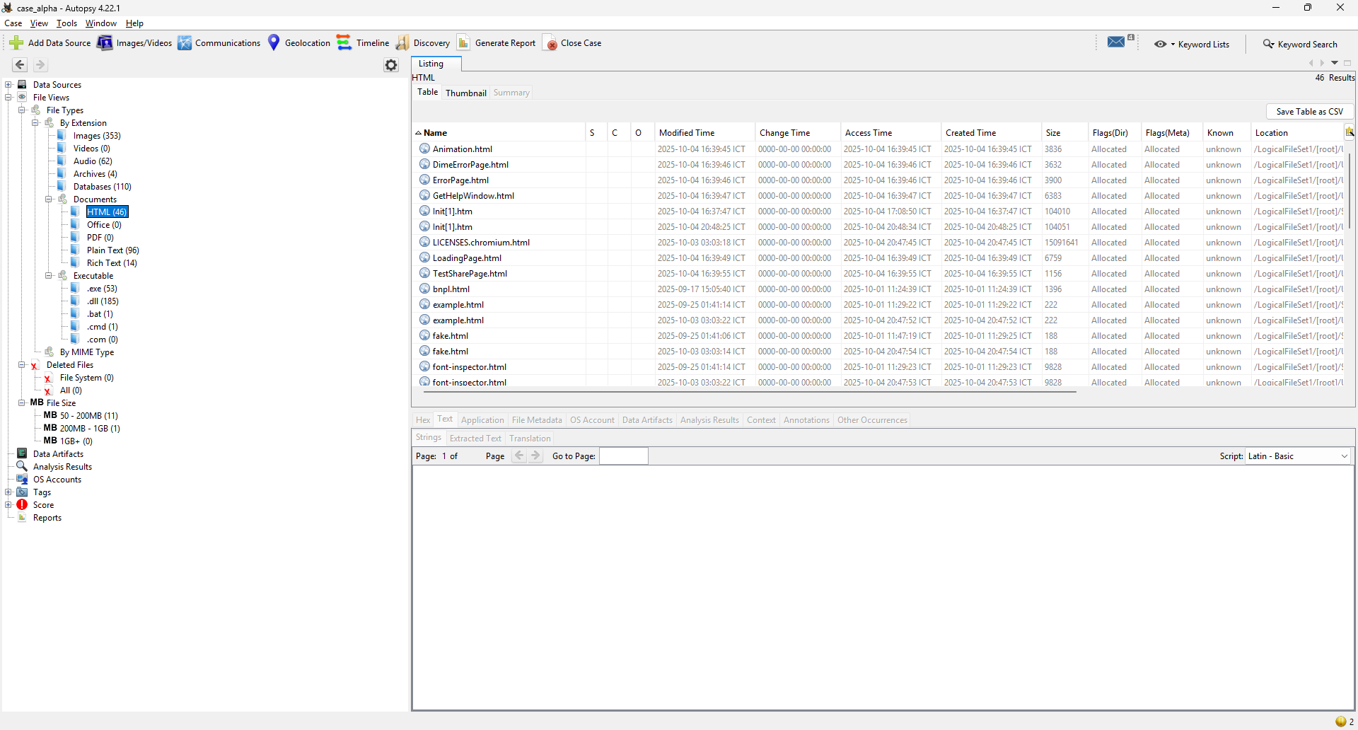Collapse the Executable tree node
Viewport: 1358px width, 730px height.
point(49,275)
